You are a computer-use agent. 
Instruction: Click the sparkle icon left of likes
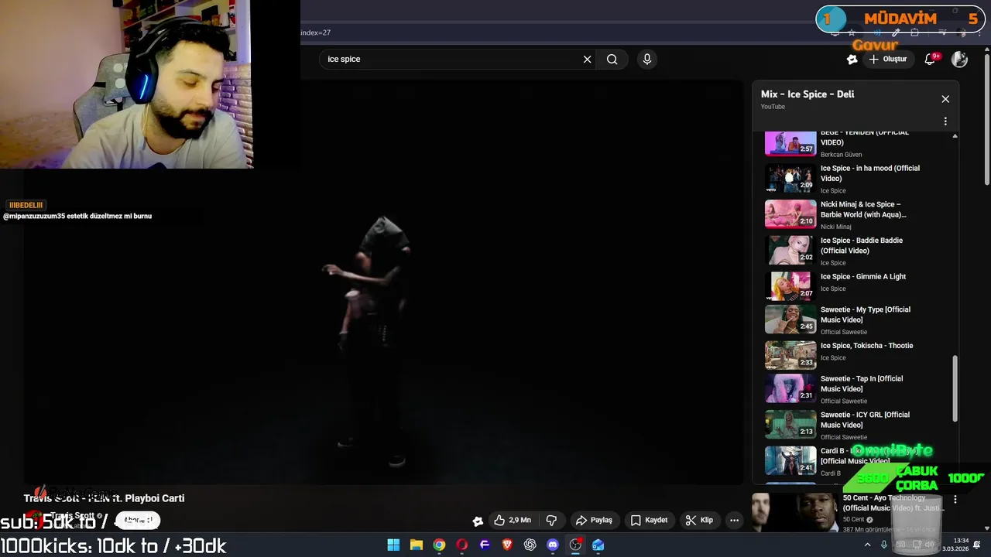pyautogui.click(x=478, y=521)
